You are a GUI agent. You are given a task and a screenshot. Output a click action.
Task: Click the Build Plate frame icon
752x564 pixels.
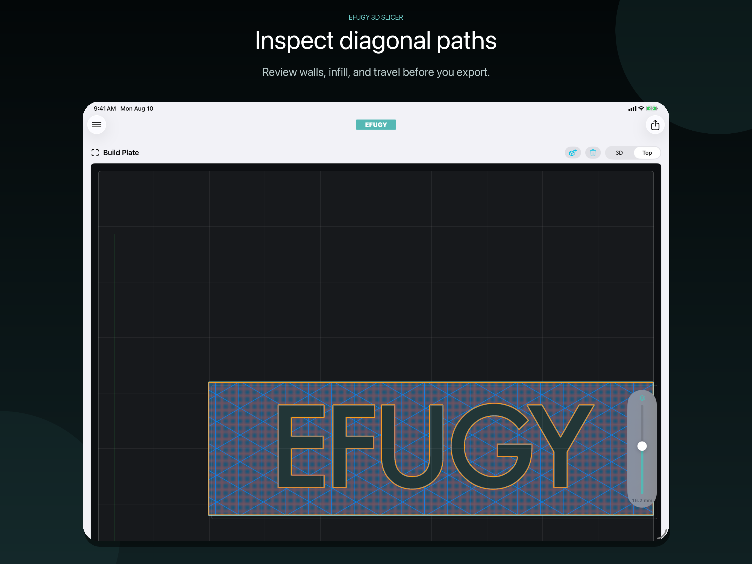(95, 153)
